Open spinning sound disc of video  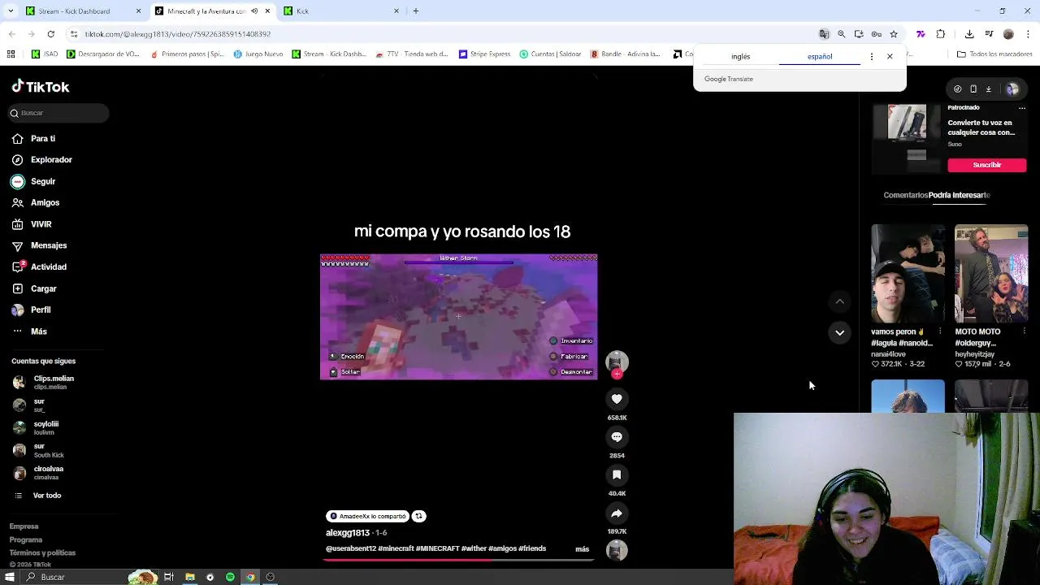click(617, 551)
